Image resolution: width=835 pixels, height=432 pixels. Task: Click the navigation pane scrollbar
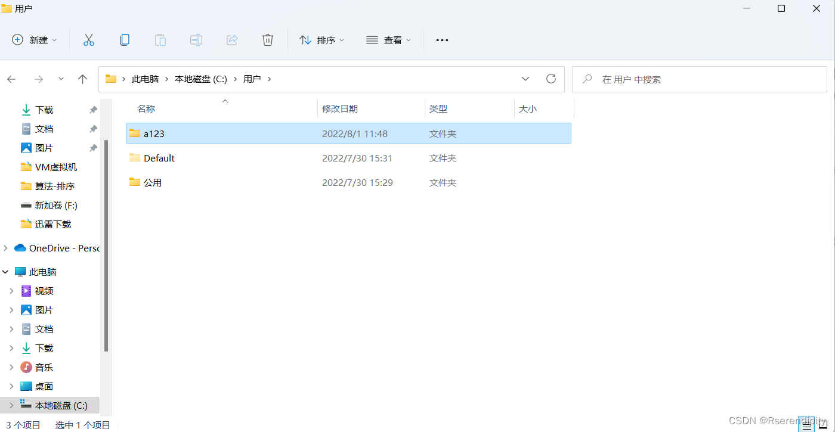pos(106,245)
